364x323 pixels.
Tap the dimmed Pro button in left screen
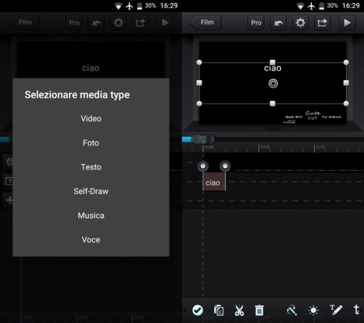(x=74, y=23)
